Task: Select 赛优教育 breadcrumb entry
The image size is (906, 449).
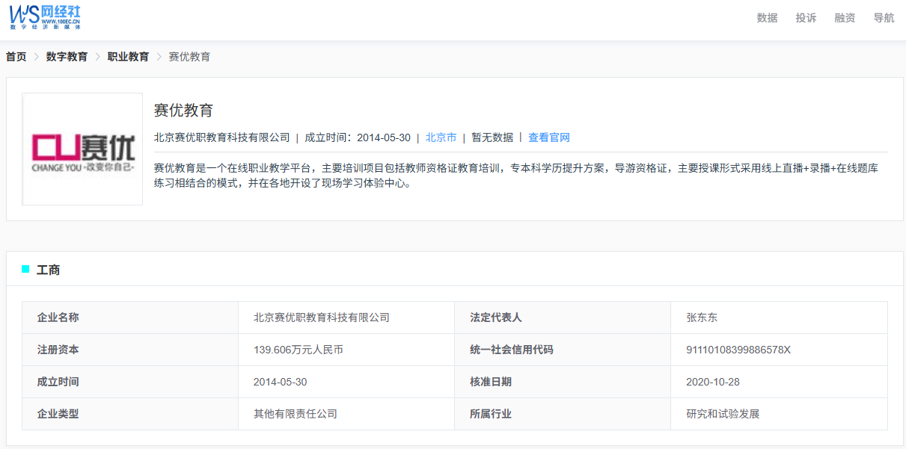Action: pos(189,57)
